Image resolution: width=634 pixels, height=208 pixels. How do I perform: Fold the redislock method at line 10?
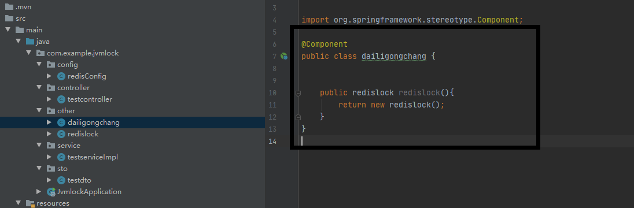(x=298, y=93)
